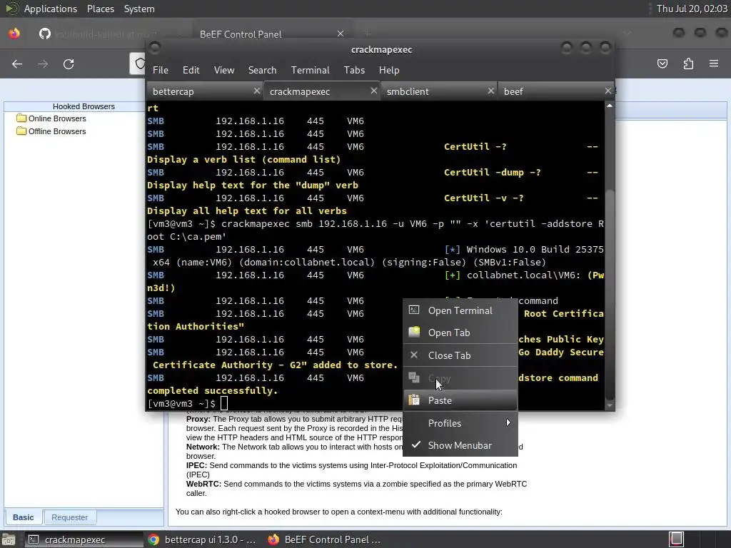The height and width of the screenshot is (548, 731).
Task: Click the Offline Browsers folder icon
Action: tap(21, 131)
